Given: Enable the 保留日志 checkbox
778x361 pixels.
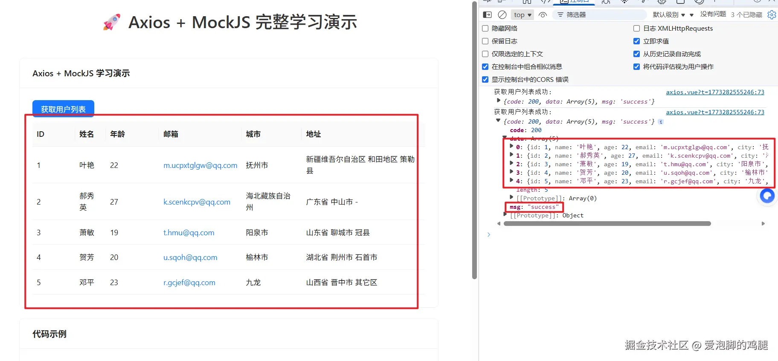Looking at the screenshot, I should point(485,41).
